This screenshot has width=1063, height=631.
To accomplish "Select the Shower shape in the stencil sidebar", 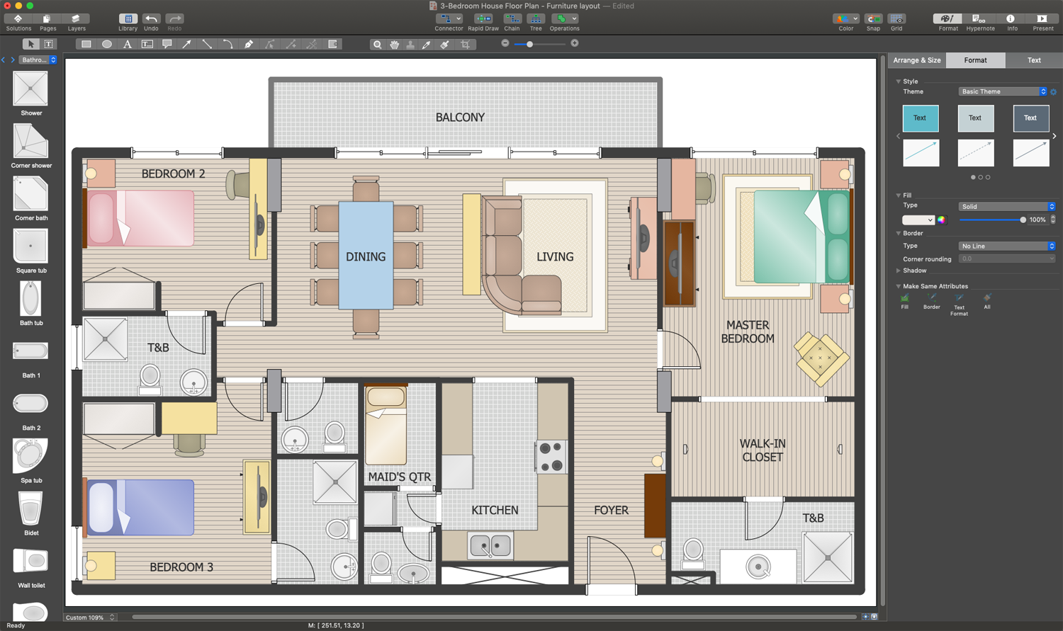I will pyautogui.click(x=30, y=89).
